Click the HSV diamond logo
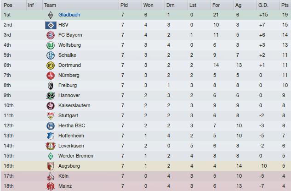 [51, 25]
